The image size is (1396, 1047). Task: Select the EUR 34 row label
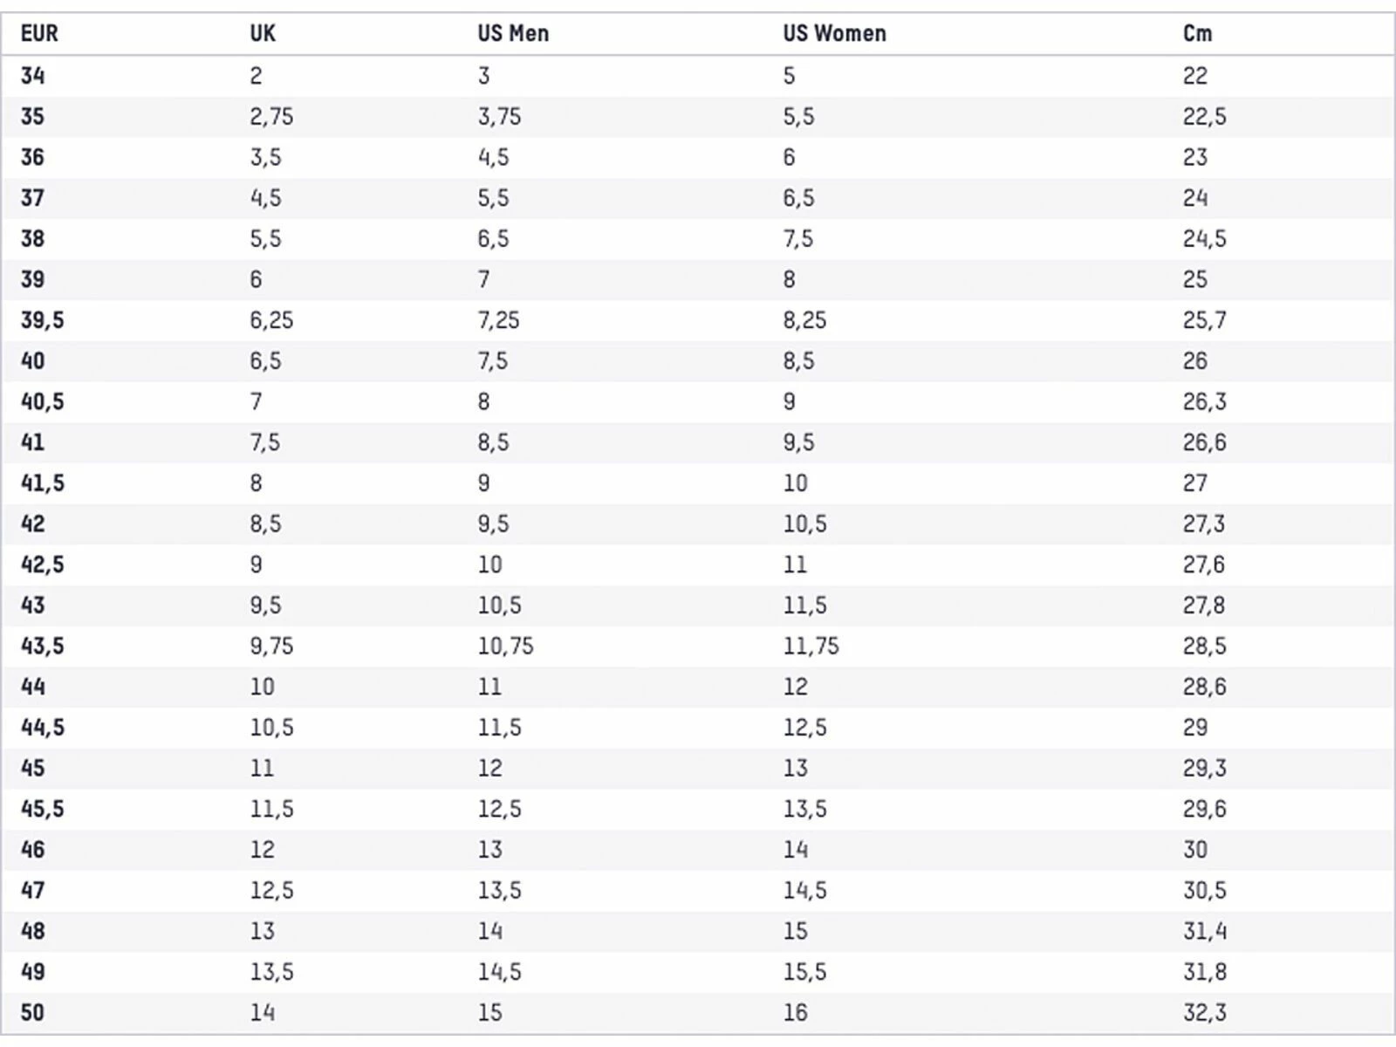click(x=33, y=76)
